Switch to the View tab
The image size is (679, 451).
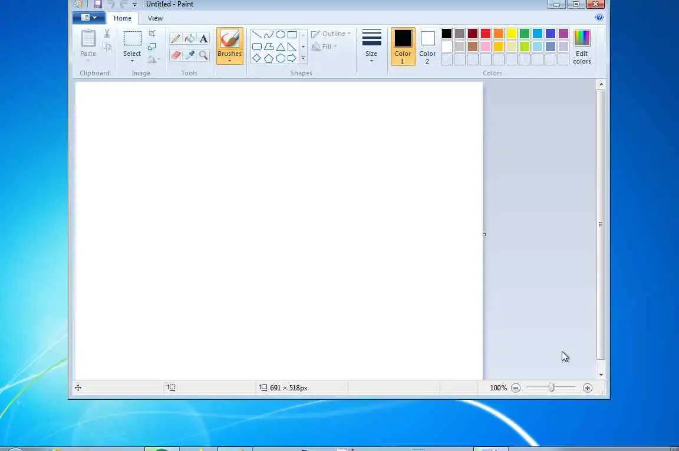click(155, 18)
